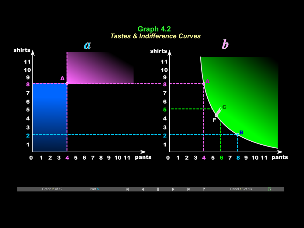The image size is (304, 228).
Task: Select point A on graph b's curve
Action: 204,84
